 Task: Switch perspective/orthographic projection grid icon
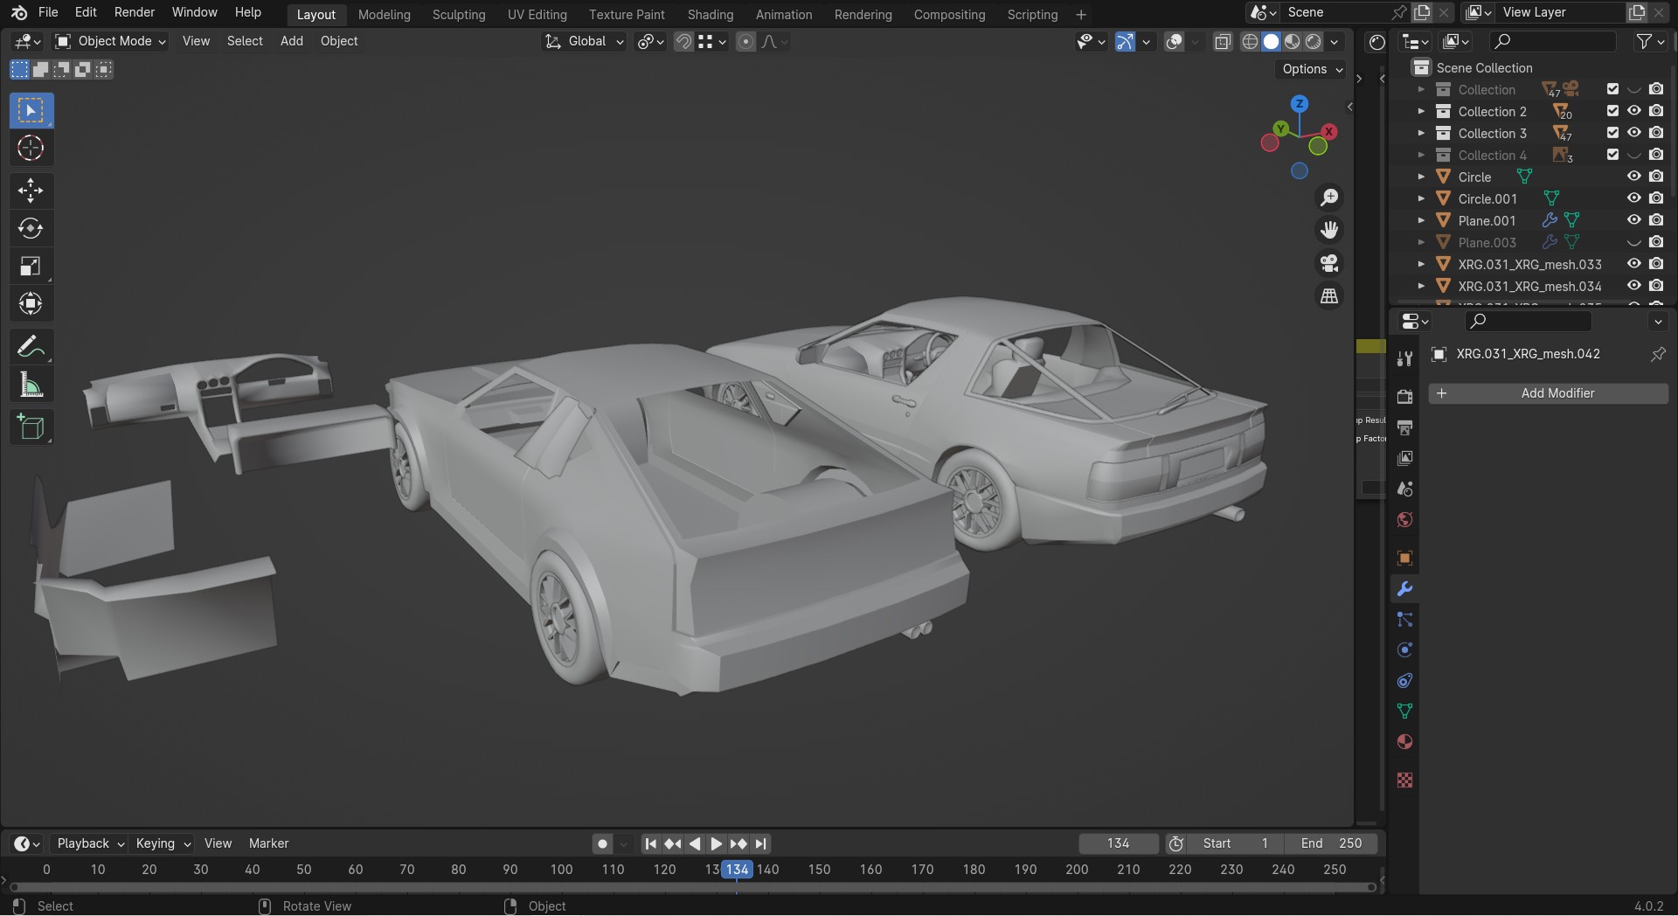1329,296
